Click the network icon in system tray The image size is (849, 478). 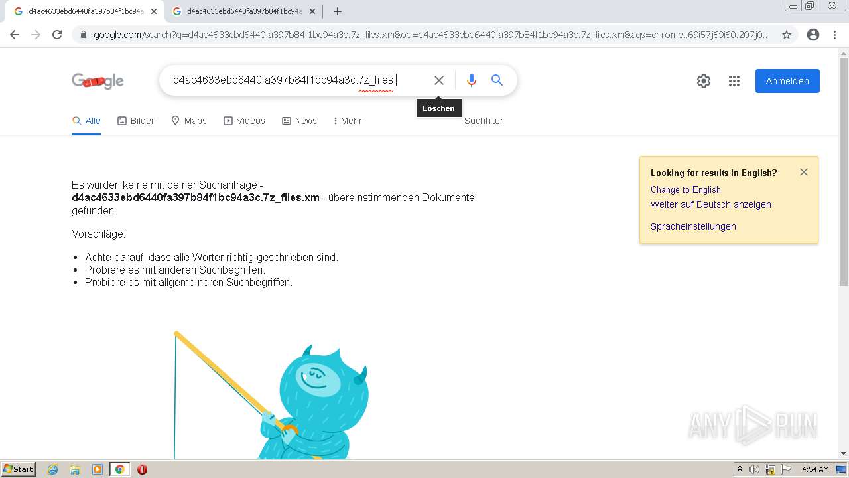[x=770, y=469]
